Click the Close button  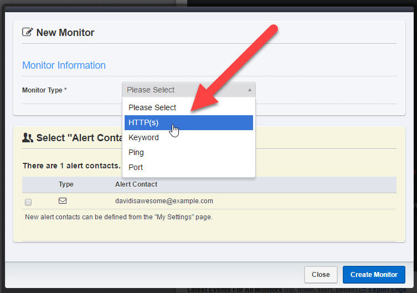click(x=321, y=274)
